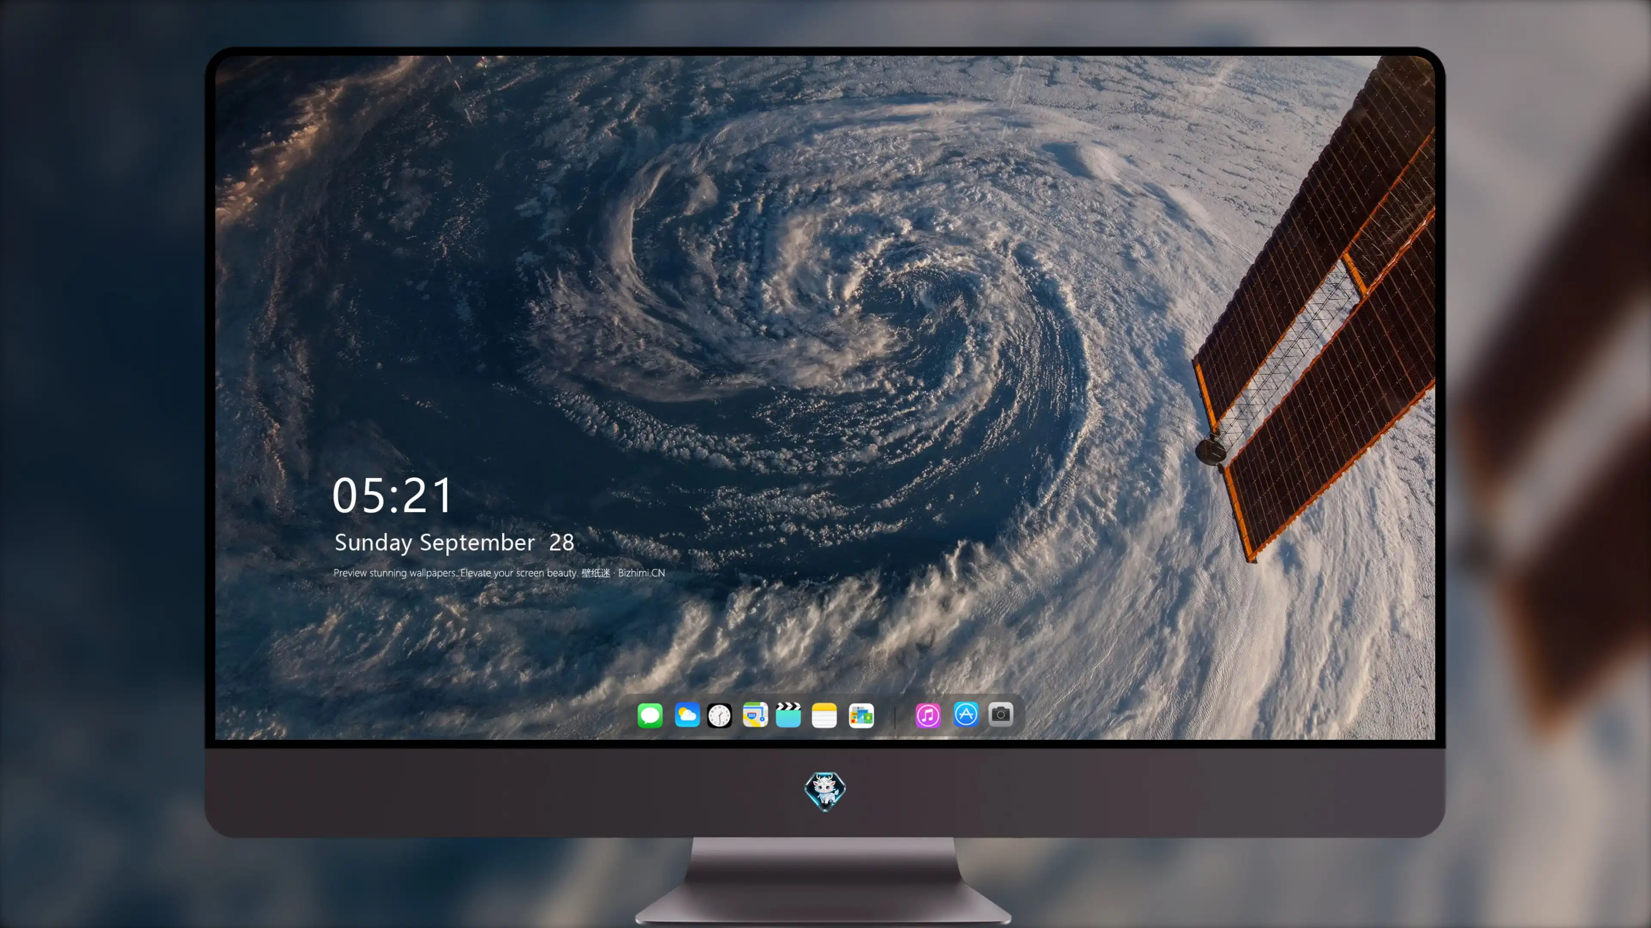This screenshot has height=928, width=1651.
Task: Launch the Camera app from the dock
Action: (x=1000, y=714)
